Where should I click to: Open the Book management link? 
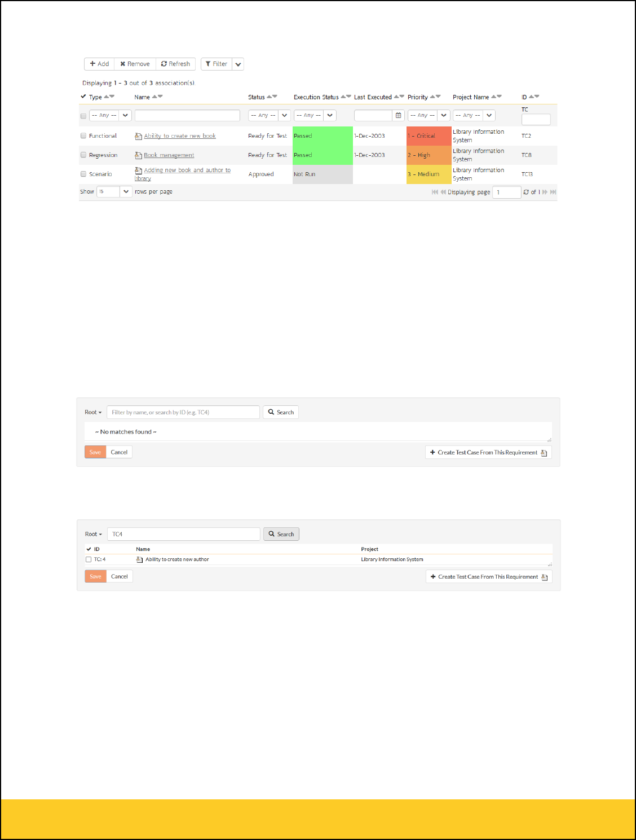169,155
